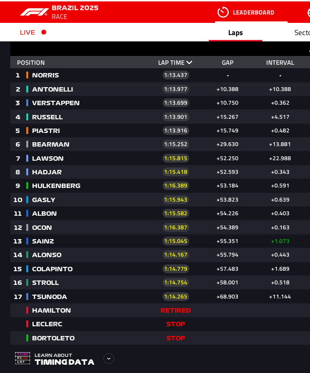The height and width of the screenshot is (373, 310).
Task: Click the Timing Data legend icon
Action: [22, 358]
